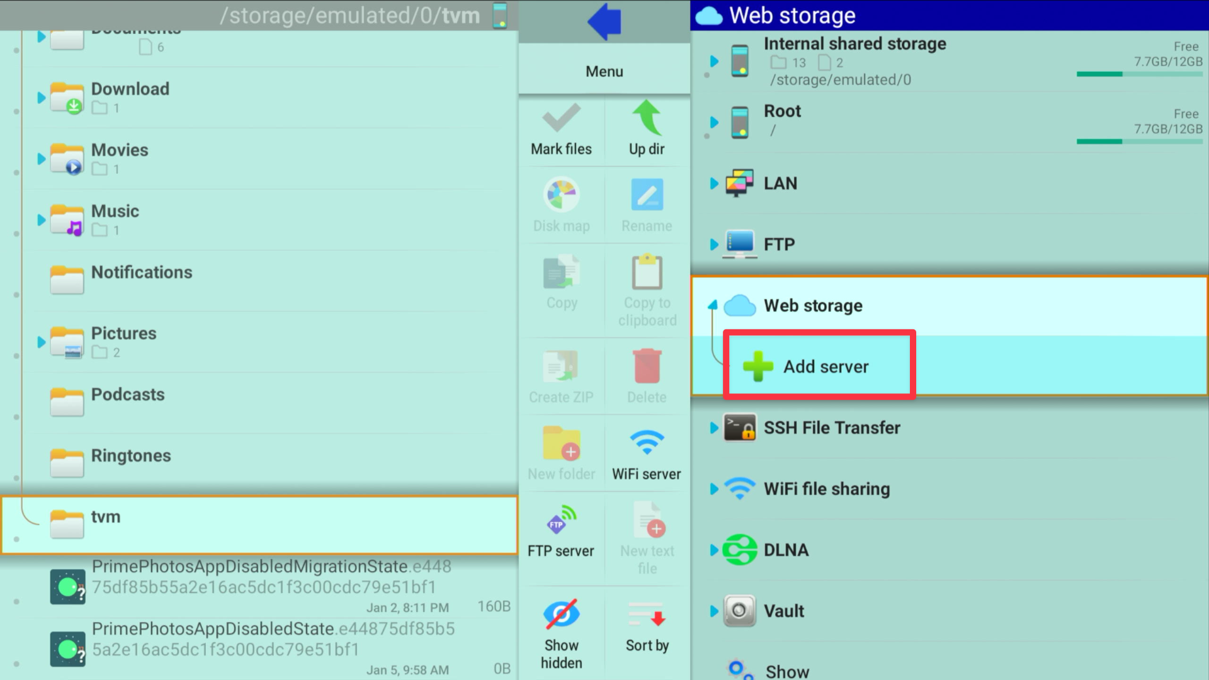Toggle Show hidden files eye icon
1209x680 pixels.
[x=561, y=614]
